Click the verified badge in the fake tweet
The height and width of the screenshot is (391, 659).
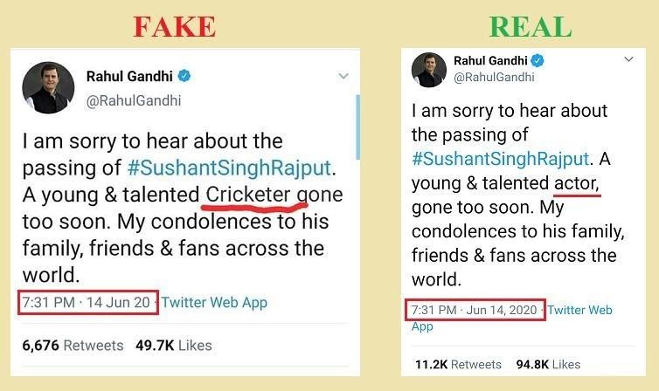(184, 76)
